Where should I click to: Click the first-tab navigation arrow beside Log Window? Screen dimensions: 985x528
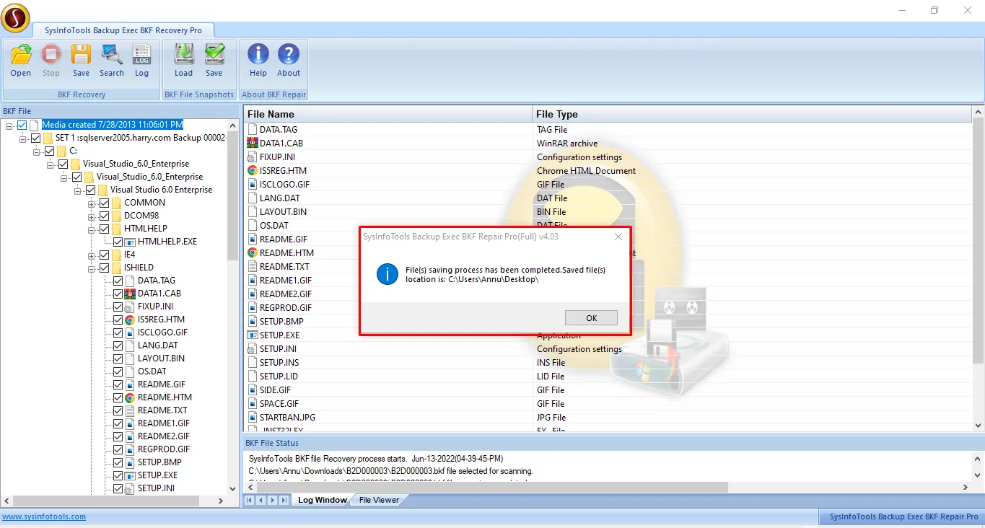[250, 500]
